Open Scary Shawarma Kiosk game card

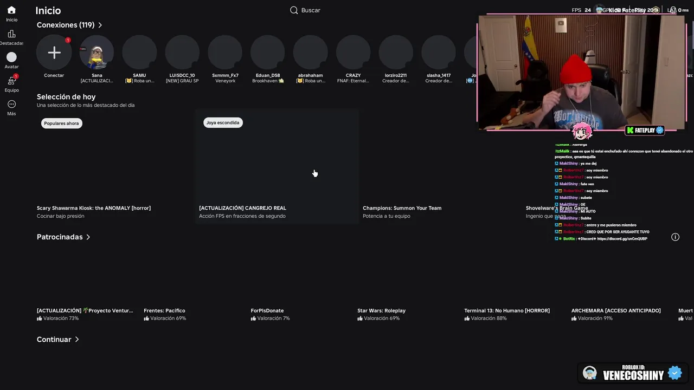tap(114, 167)
